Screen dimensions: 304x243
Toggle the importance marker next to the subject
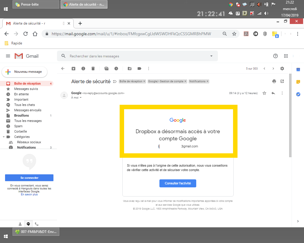(x=115, y=82)
